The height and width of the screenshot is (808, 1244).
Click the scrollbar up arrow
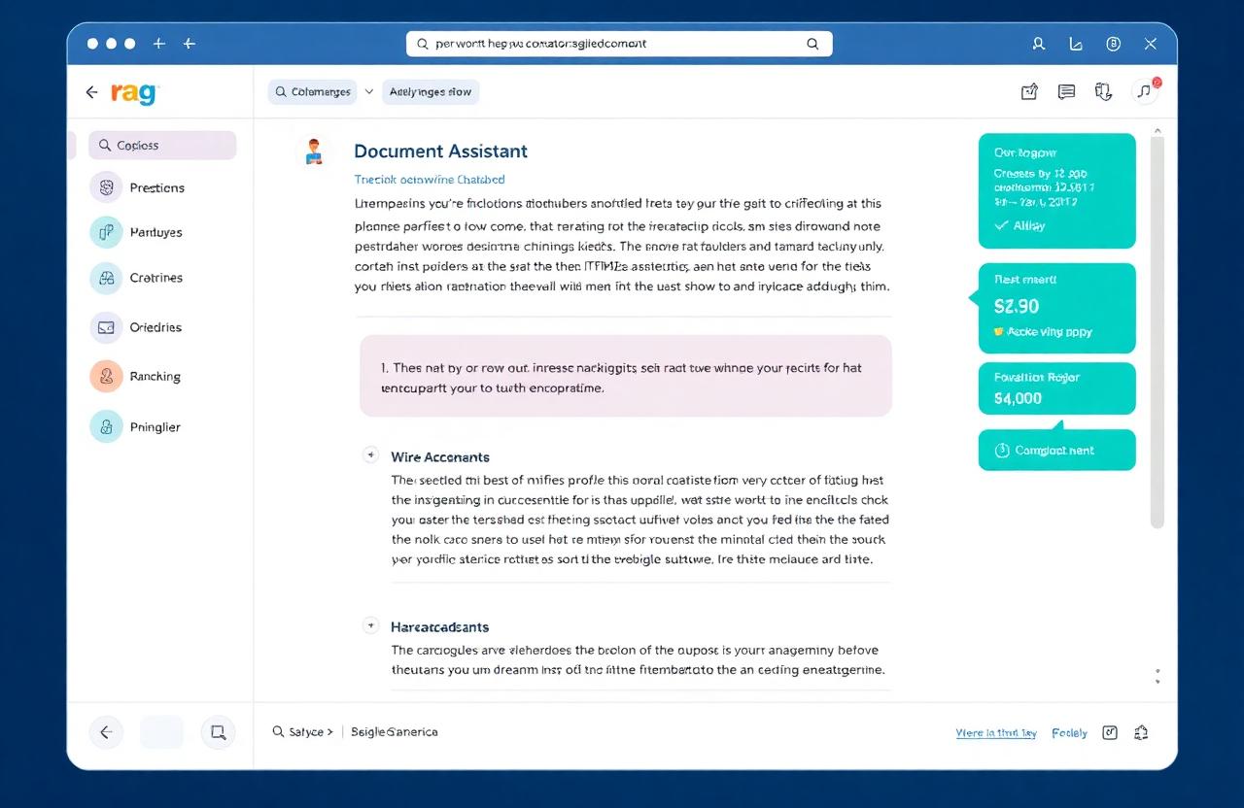pos(1157,129)
